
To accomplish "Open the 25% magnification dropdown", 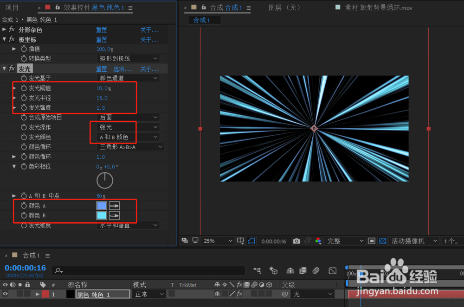I will [218, 241].
